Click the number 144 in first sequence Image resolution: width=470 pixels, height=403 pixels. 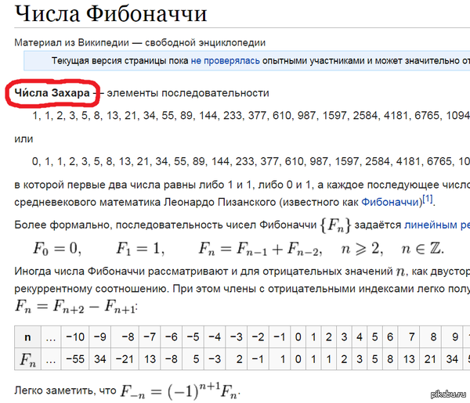(208, 115)
